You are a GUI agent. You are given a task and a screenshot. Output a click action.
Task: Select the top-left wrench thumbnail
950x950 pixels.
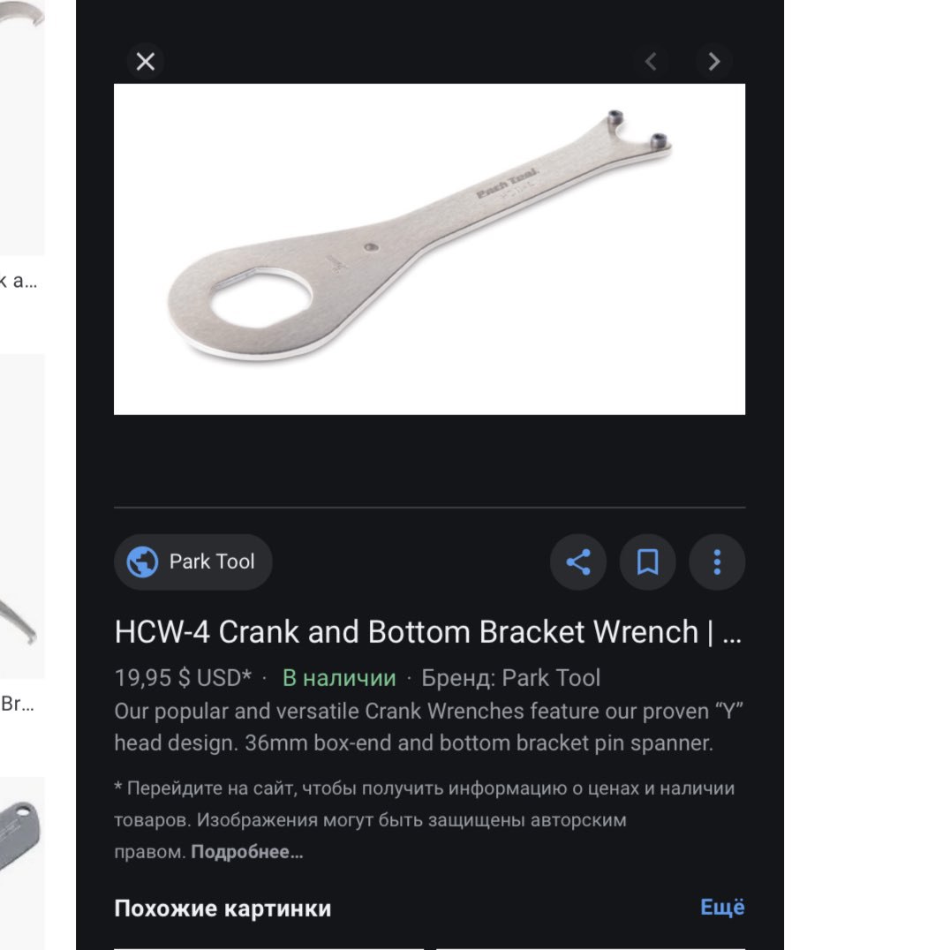22,127
